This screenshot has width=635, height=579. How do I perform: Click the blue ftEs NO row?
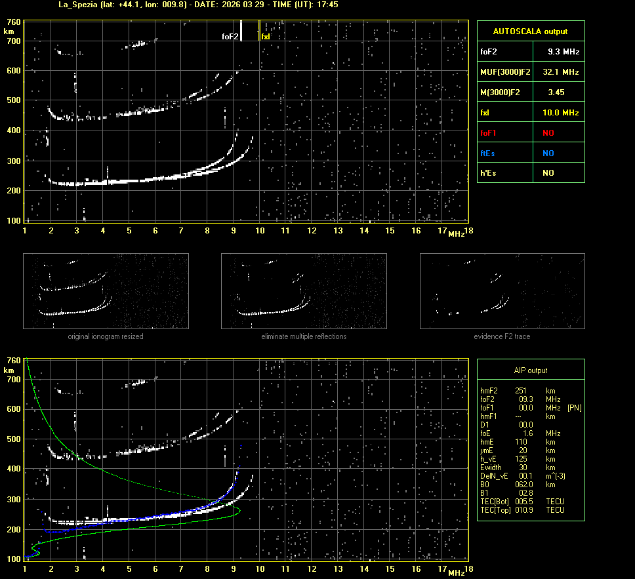click(x=530, y=153)
